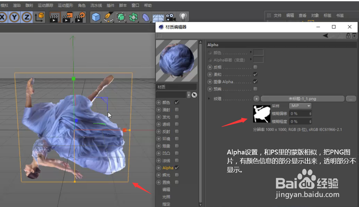Image resolution: width=359 pixels, height=207 pixels.
Task: Enable the 反相 invert checkbox
Action: click(x=255, y=67)
